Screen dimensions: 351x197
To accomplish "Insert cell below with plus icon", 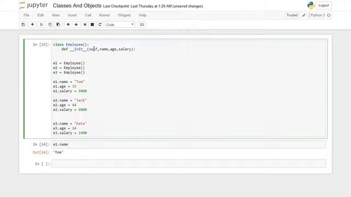I will click(x=32, y=25).
